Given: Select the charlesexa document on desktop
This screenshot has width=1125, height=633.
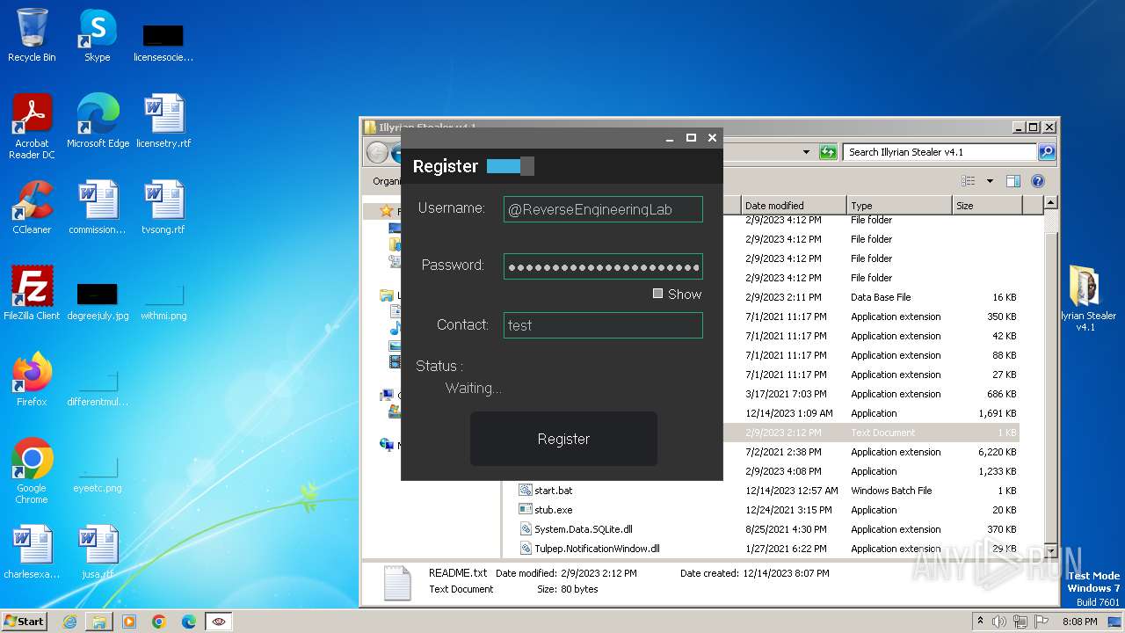Looking at the screenshot, I should pyautogui.click(x=32, y=552).
